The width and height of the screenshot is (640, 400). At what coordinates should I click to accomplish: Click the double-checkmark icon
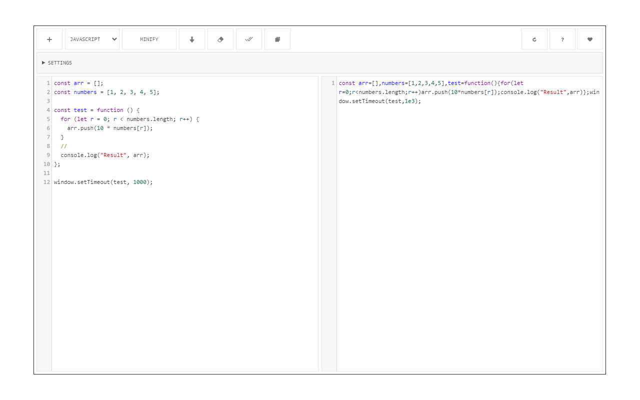point(249,39)
